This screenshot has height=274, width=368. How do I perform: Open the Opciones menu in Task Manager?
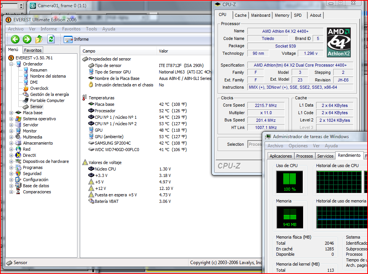click(x=298, y=145)
